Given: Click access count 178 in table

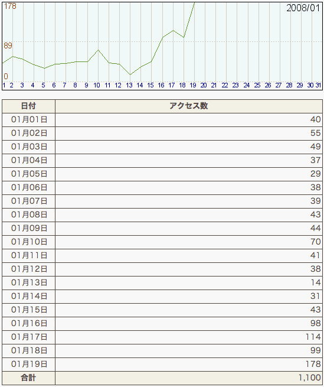Looking at the screenshot, I should pyautogui.click(x=313, y=364).
